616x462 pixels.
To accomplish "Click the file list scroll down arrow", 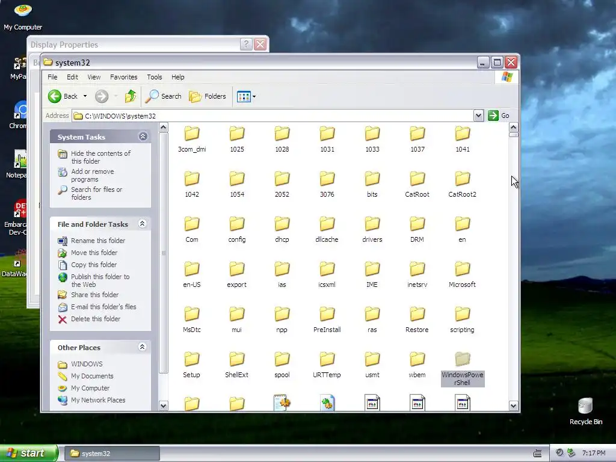I will (x=513, y=405).
